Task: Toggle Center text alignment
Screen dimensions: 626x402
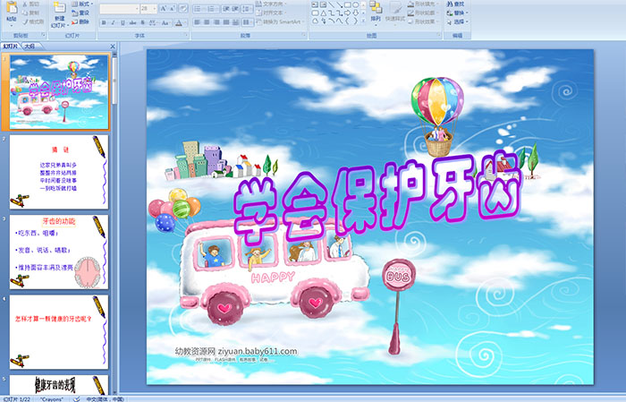Action: pyautogui.click(x=207, y=22)
